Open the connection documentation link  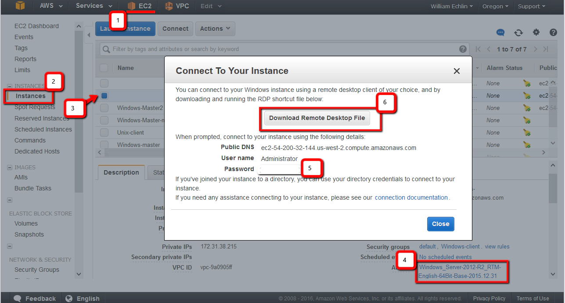(x=411, y=197)
